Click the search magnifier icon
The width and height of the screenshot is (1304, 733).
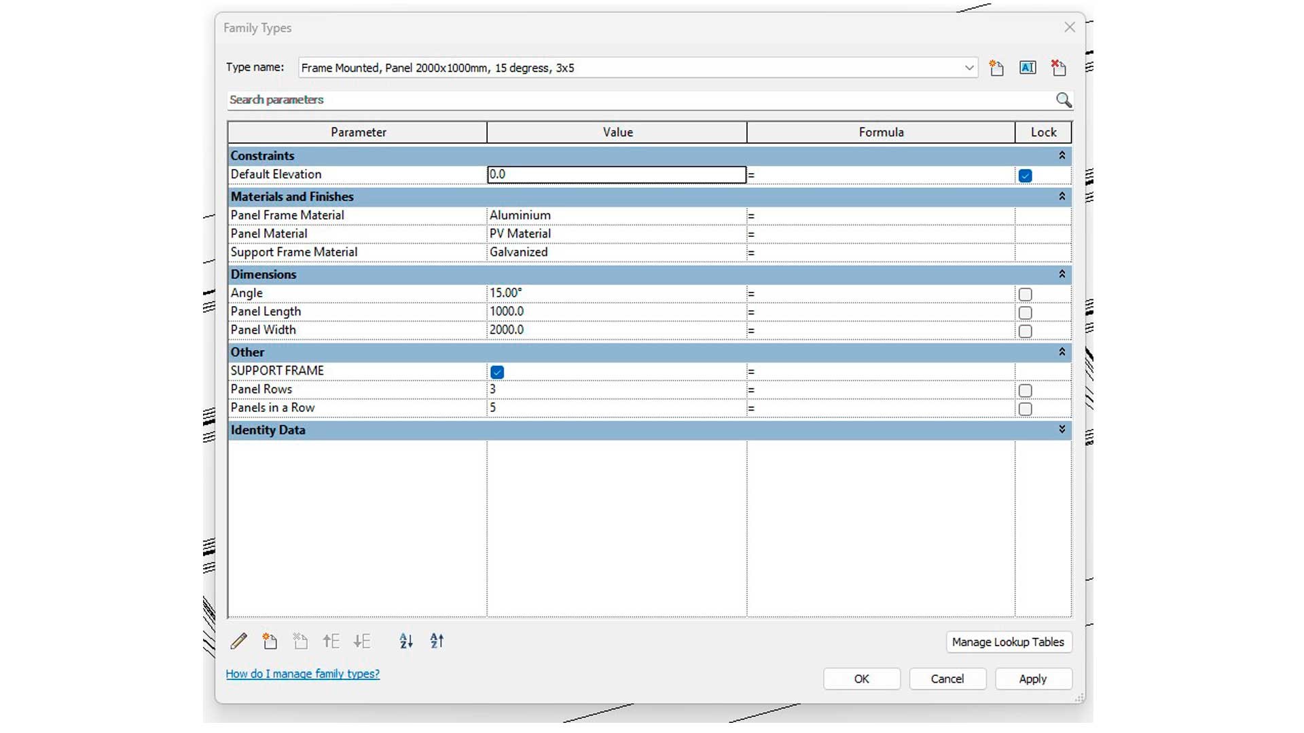[x=1064, y=100]
